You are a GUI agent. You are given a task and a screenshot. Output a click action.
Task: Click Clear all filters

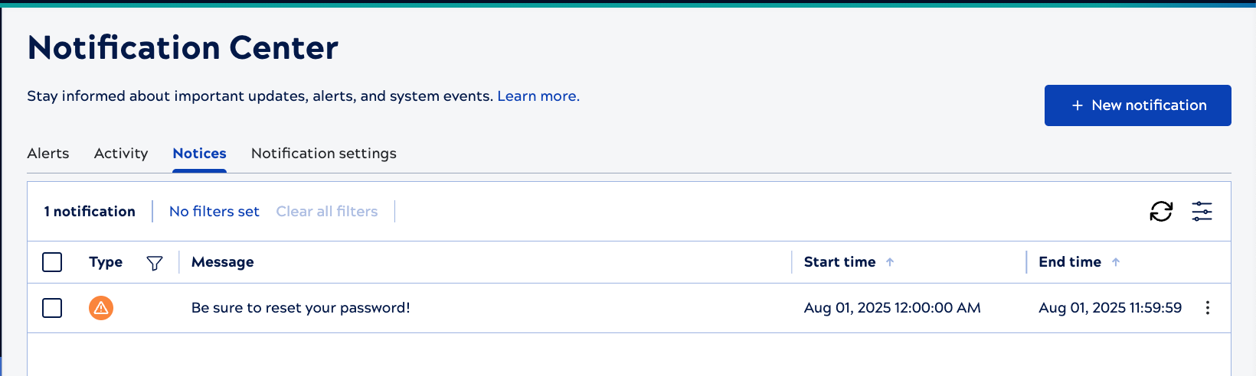[327, 212]
